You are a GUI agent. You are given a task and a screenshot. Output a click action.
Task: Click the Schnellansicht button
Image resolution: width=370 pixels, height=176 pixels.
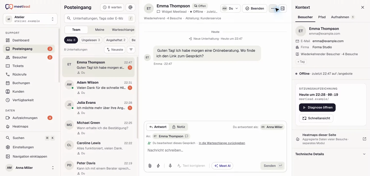point(316,118)
